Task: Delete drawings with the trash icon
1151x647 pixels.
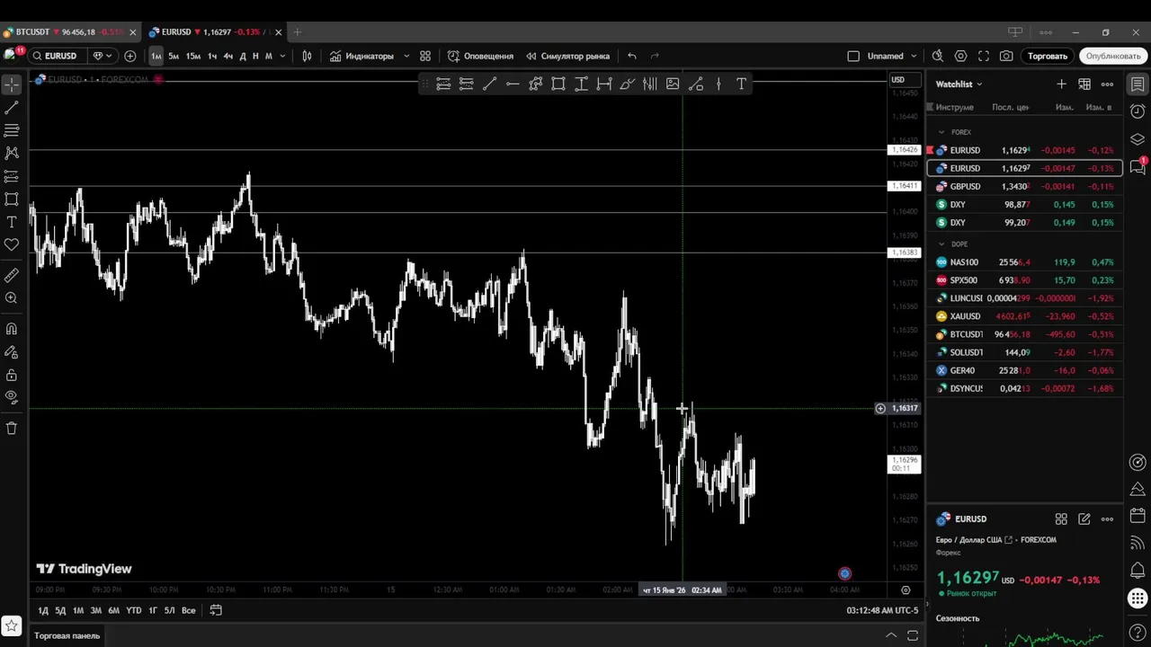Action: point(12,429)
